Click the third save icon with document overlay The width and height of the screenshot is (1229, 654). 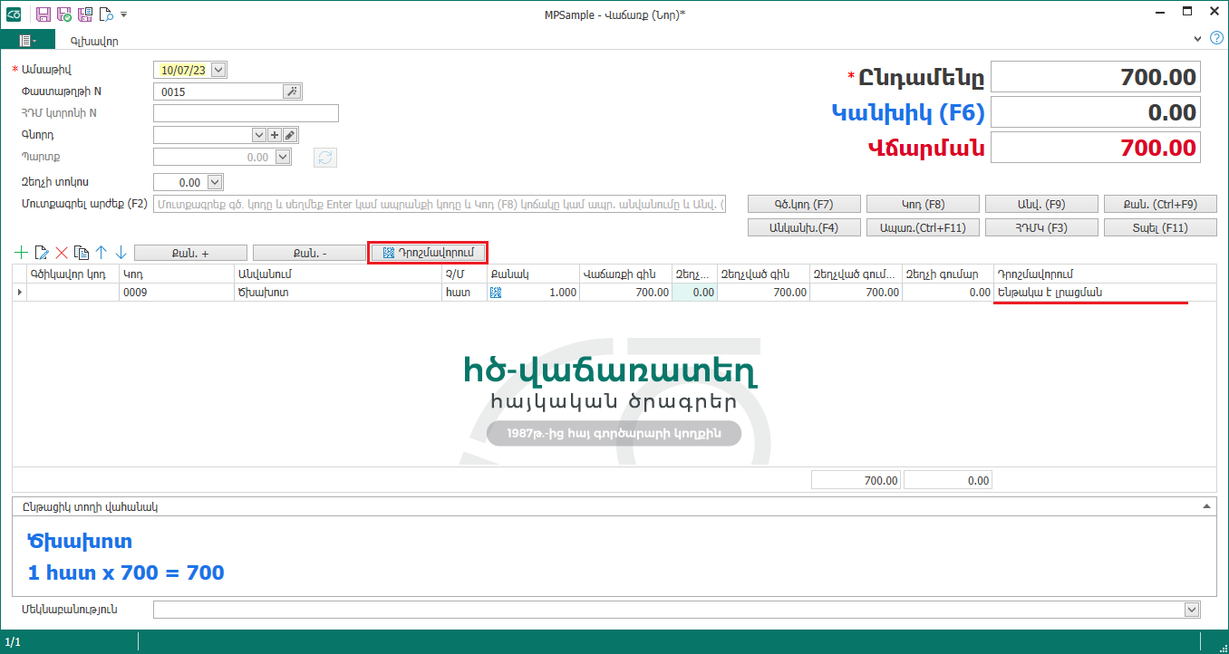click(85, 14)
